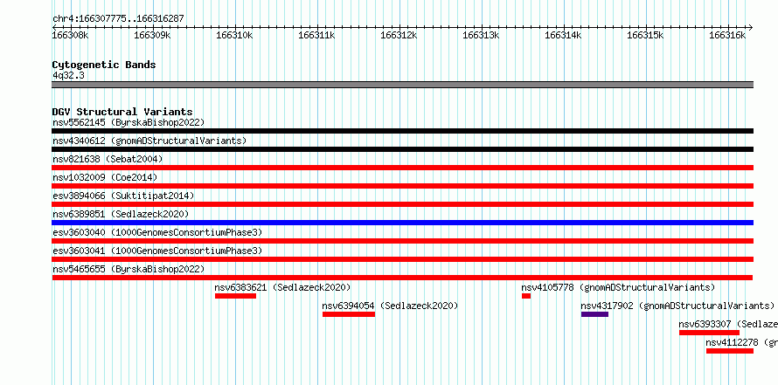Click the 166313k ruler tick label
778x385 pixels.
(x=482, y=35)
